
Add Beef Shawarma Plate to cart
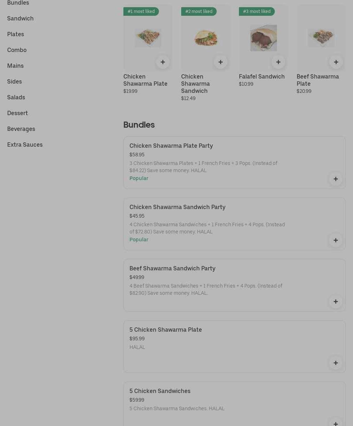click(x=336, y=62)
